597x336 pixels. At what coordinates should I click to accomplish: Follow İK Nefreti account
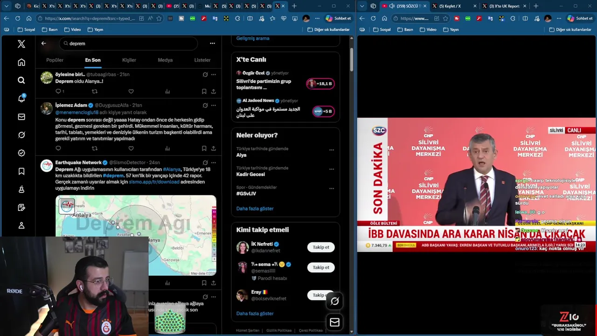pos(321,247)
